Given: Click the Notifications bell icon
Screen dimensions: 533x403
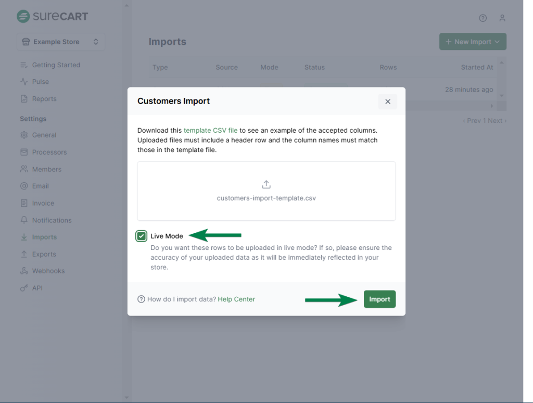Looking at the screenshot, I should (24, 220).
